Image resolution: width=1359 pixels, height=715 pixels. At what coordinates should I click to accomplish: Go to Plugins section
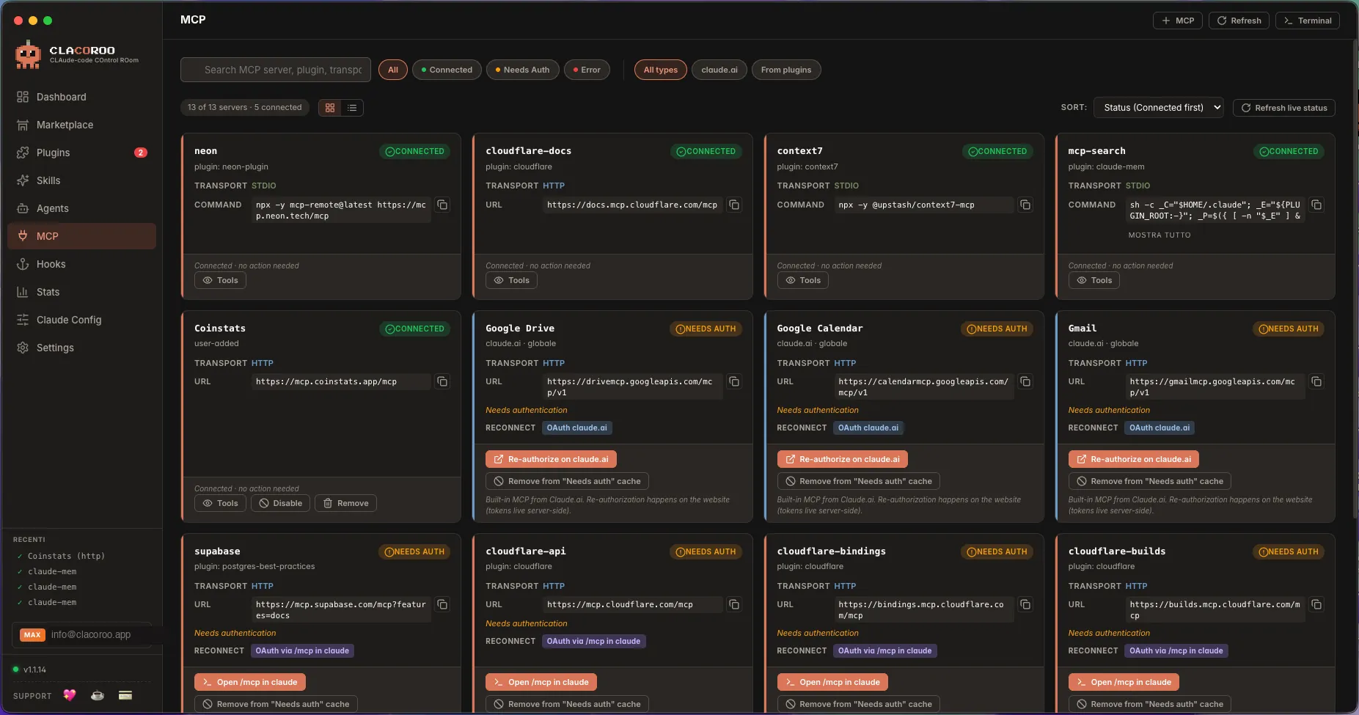pyautogui.click(x=81, y=153)
